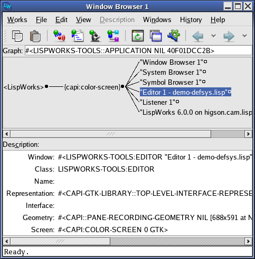
Task: Select the Interface description row
Action: 127,205
